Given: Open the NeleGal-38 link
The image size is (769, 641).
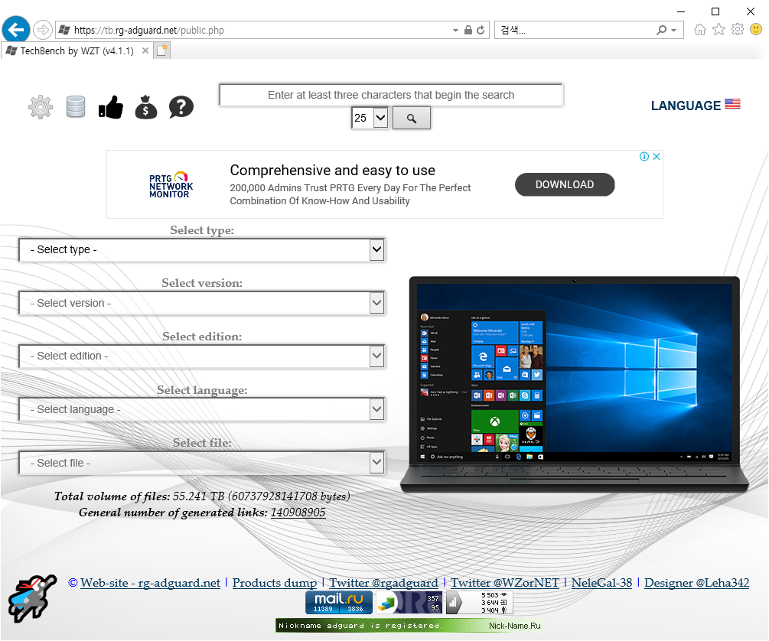Looking at the screenshot, I should click(x=601, y=583).
